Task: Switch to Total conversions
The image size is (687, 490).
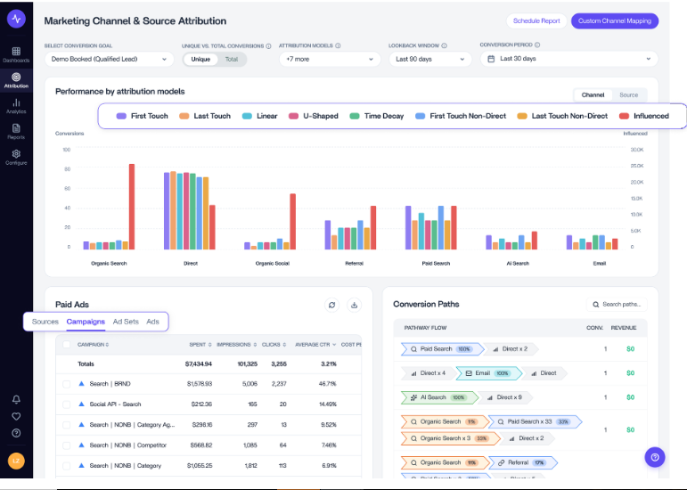Action: [232, 59]
